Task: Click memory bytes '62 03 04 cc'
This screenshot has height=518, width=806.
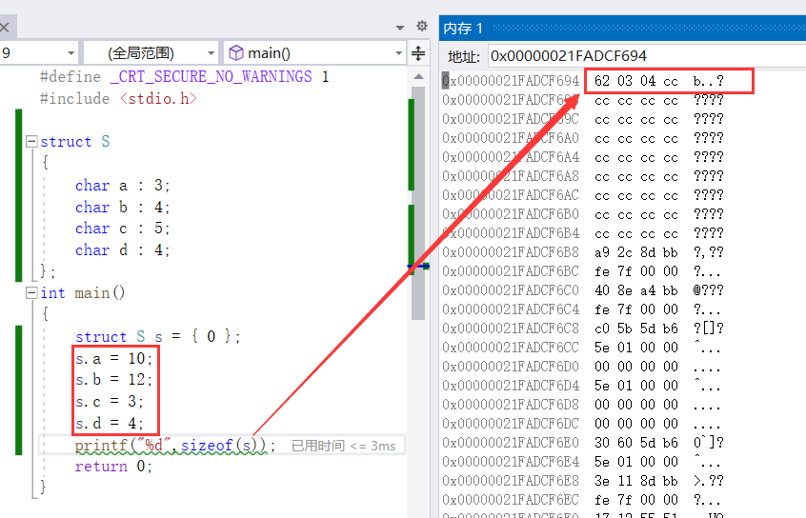Action: coord(635,81)
